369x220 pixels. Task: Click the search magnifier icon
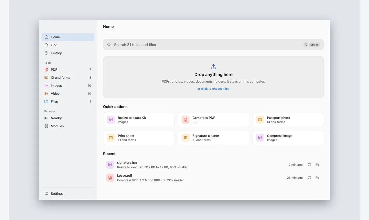(x=109, y=45)
